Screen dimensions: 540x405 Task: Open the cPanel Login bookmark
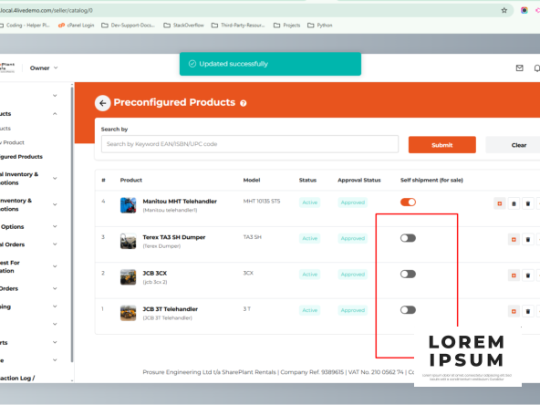pos(76,26)
